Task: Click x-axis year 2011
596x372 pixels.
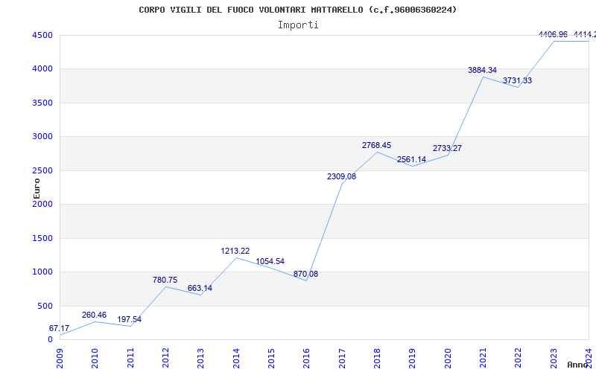Action: click(130, 359)
